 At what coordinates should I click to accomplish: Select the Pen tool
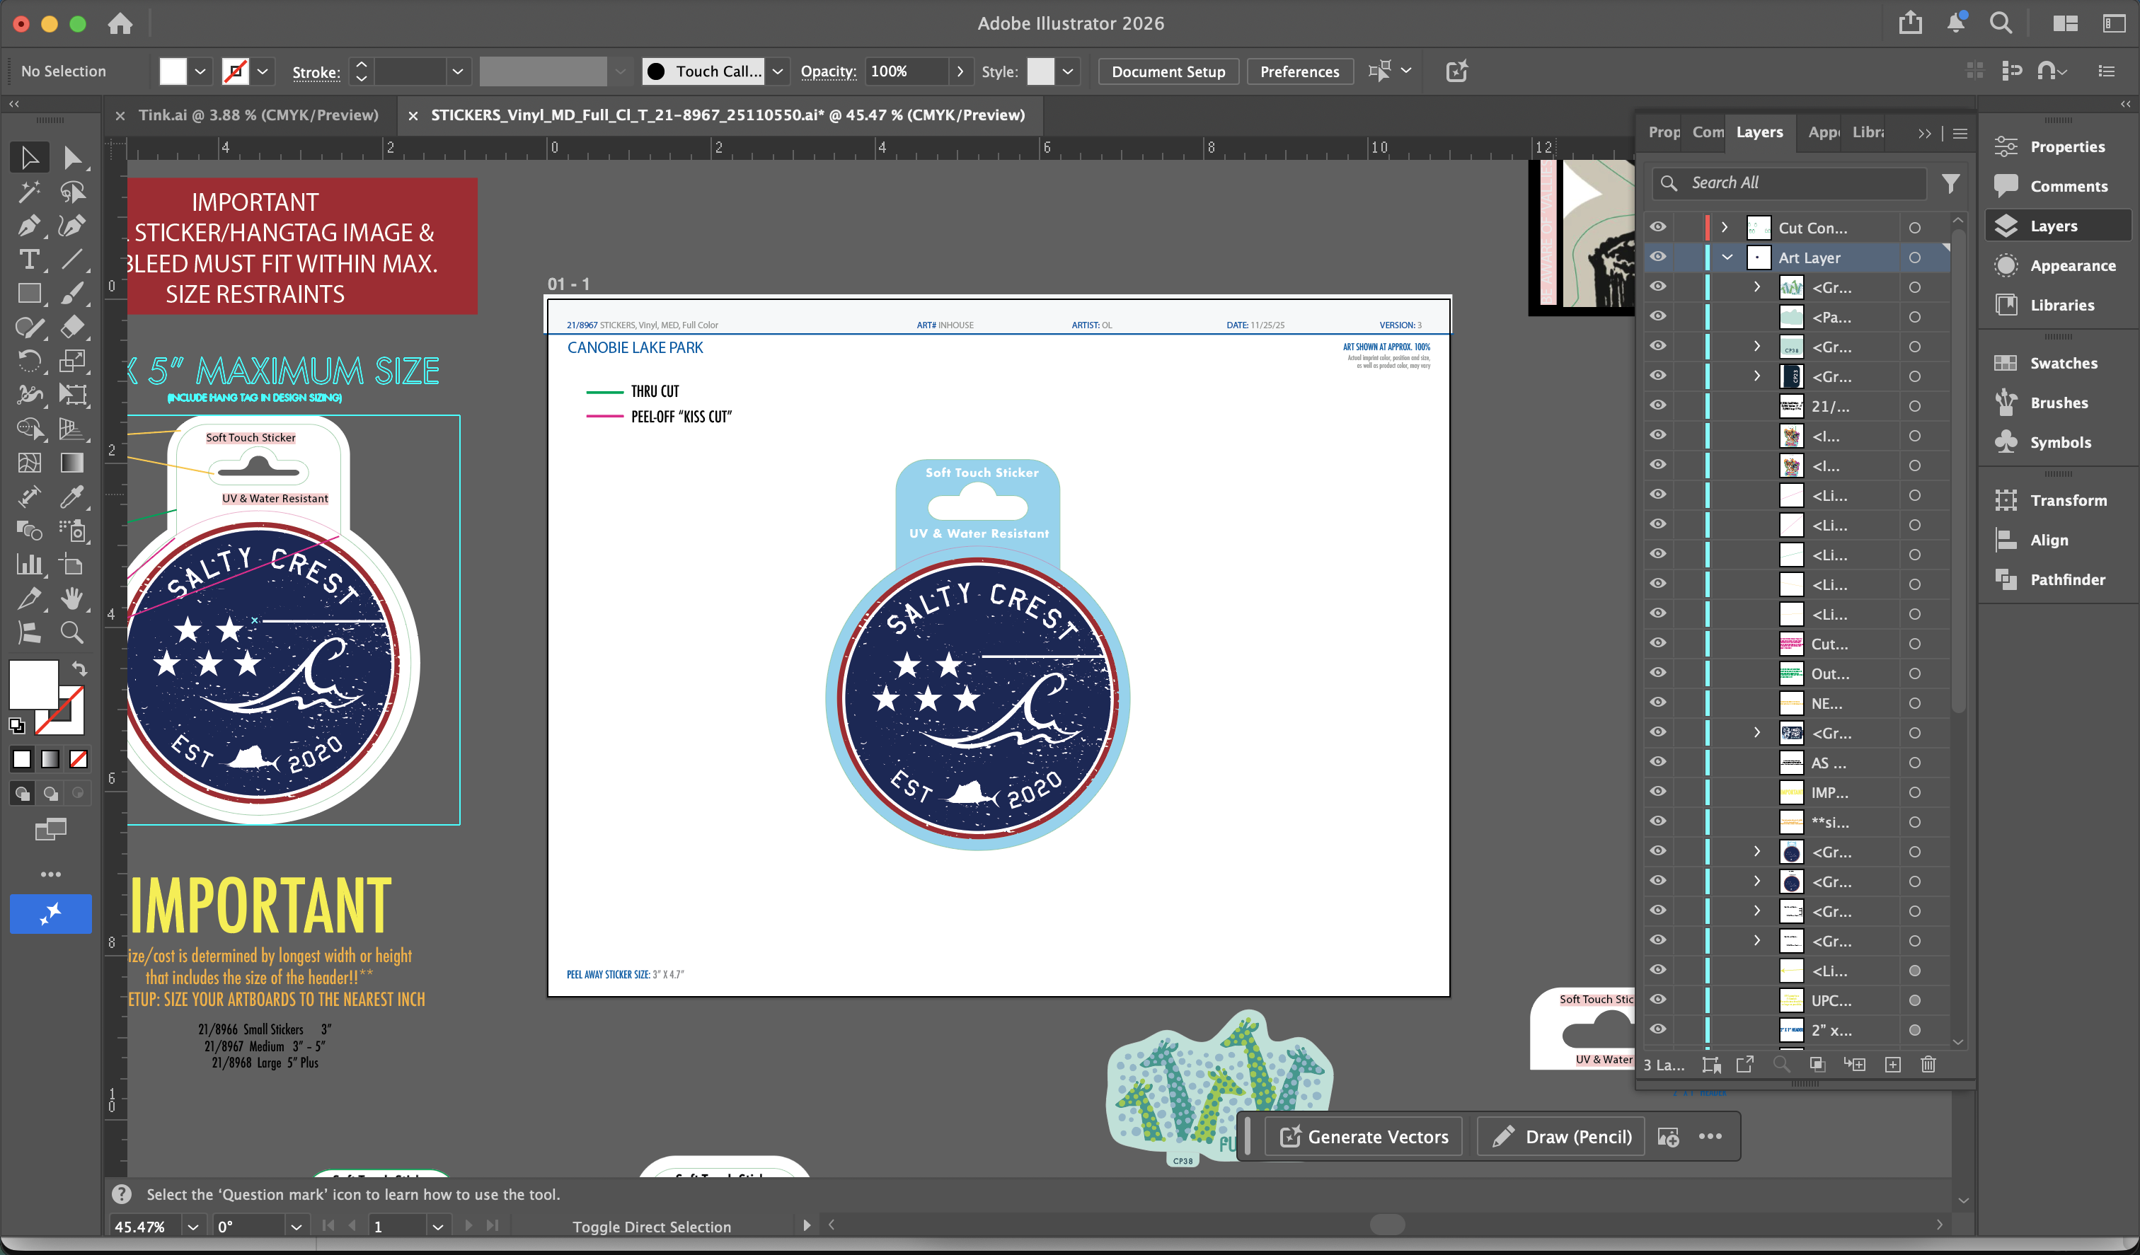point(30,226)
